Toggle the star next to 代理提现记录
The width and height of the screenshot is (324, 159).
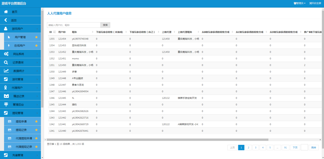[x=36, y=147]
